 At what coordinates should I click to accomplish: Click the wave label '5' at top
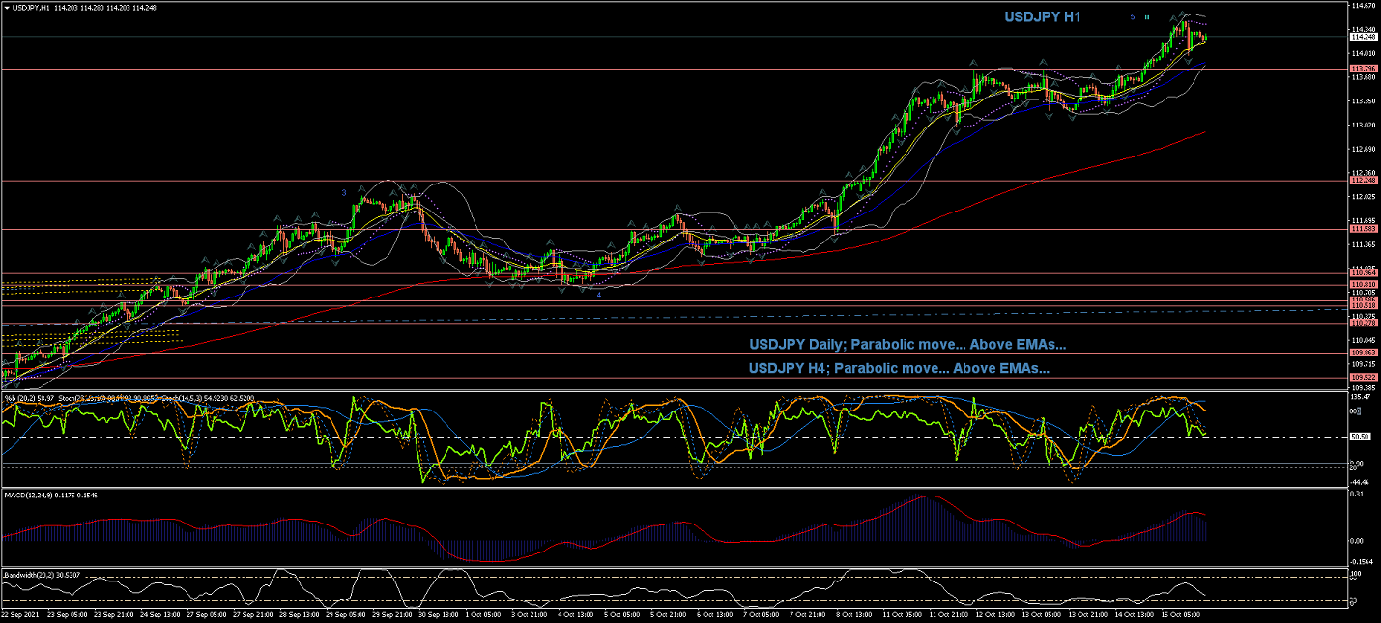(1132, 16)
